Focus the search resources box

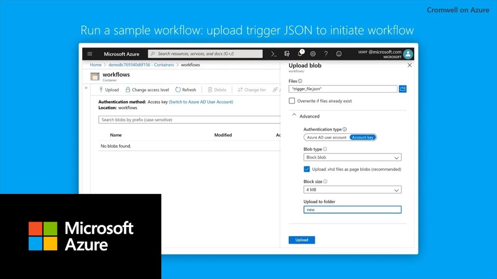pyautogui.click(x=205, y=54)
